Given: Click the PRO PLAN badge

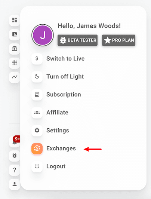Looking at the screenshot, I should [119, 40].
